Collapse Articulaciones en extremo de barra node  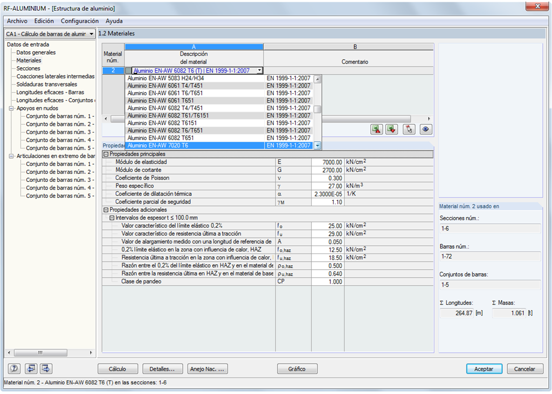(x=11, y=156)
